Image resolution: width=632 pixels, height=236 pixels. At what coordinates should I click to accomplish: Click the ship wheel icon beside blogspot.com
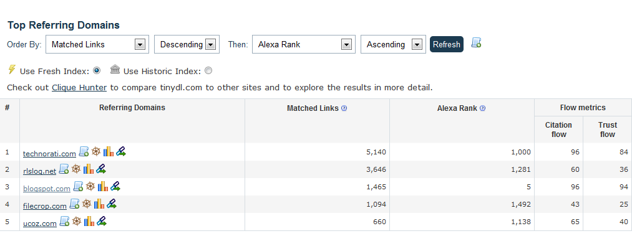pos(90,186)
